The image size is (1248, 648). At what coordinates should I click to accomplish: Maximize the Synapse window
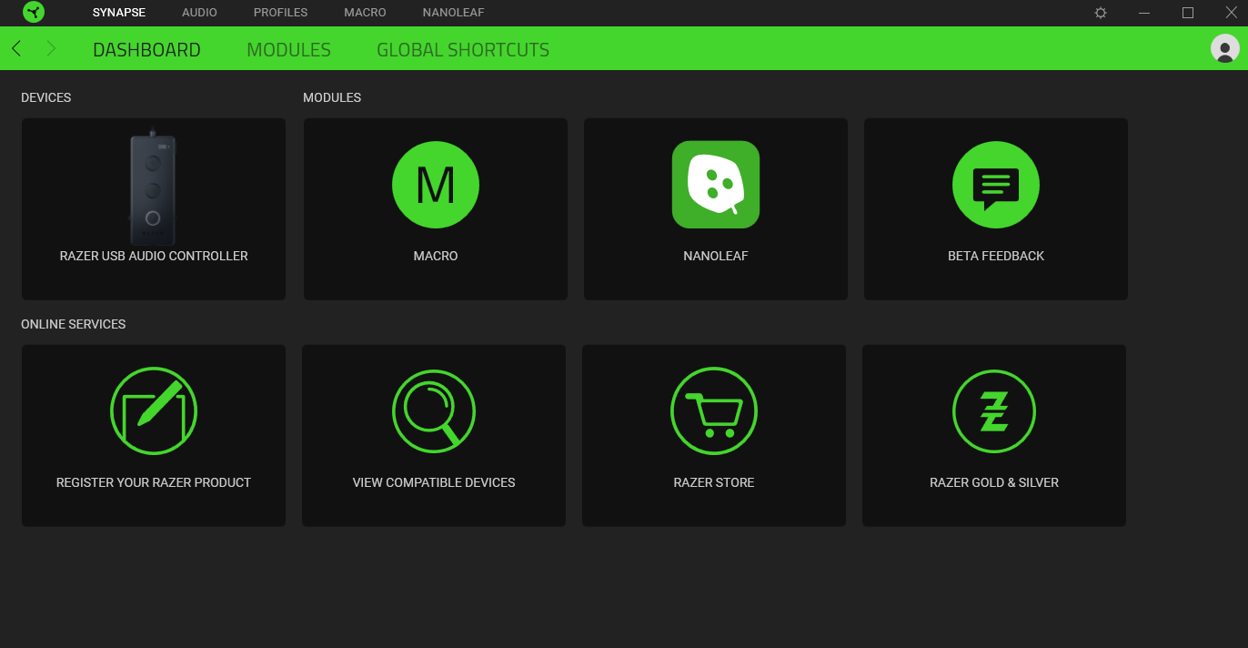pos(1188,13)
